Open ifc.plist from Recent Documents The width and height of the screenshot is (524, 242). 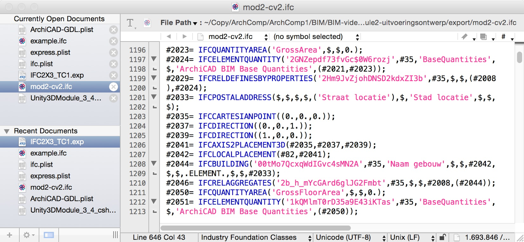coord(42,165)
